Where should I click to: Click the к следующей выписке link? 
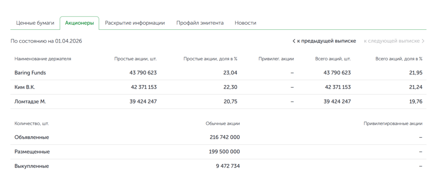click(391, 41)
